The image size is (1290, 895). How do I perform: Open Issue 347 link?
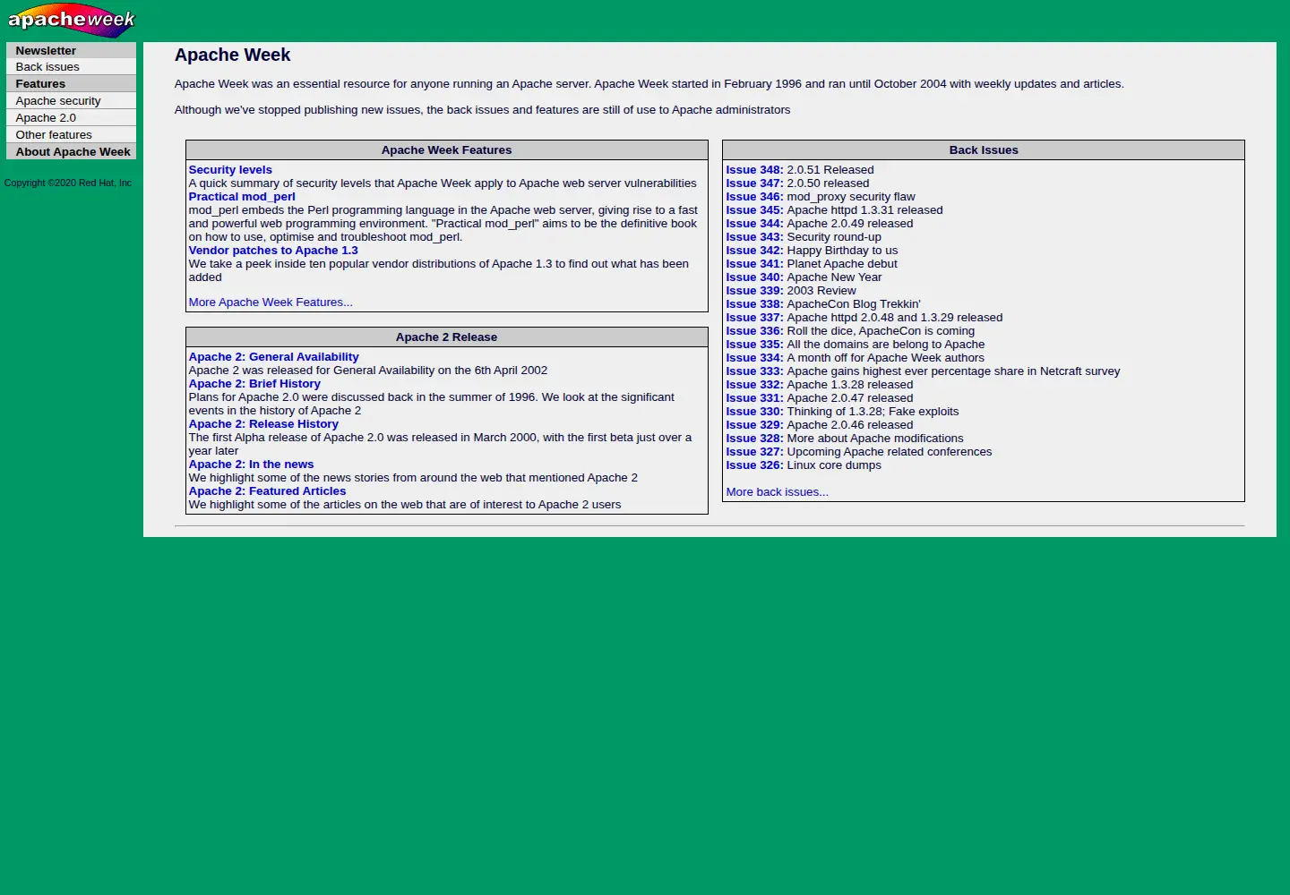pyautogui.click(x=754, y=183)
